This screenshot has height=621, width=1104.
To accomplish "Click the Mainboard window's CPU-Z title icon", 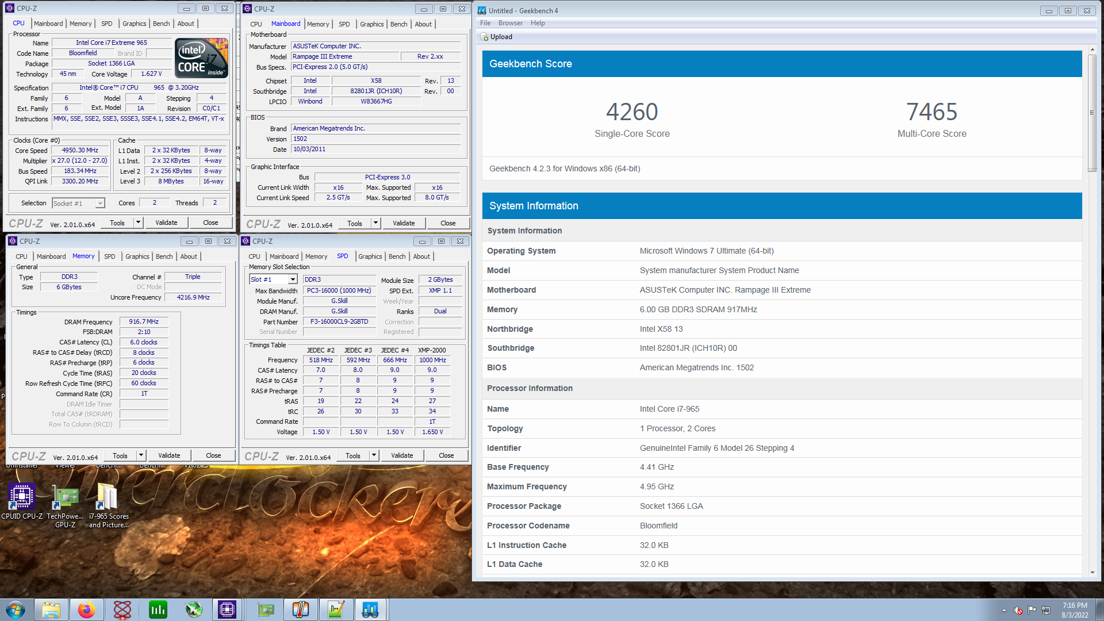I will [x=247, y=9].
